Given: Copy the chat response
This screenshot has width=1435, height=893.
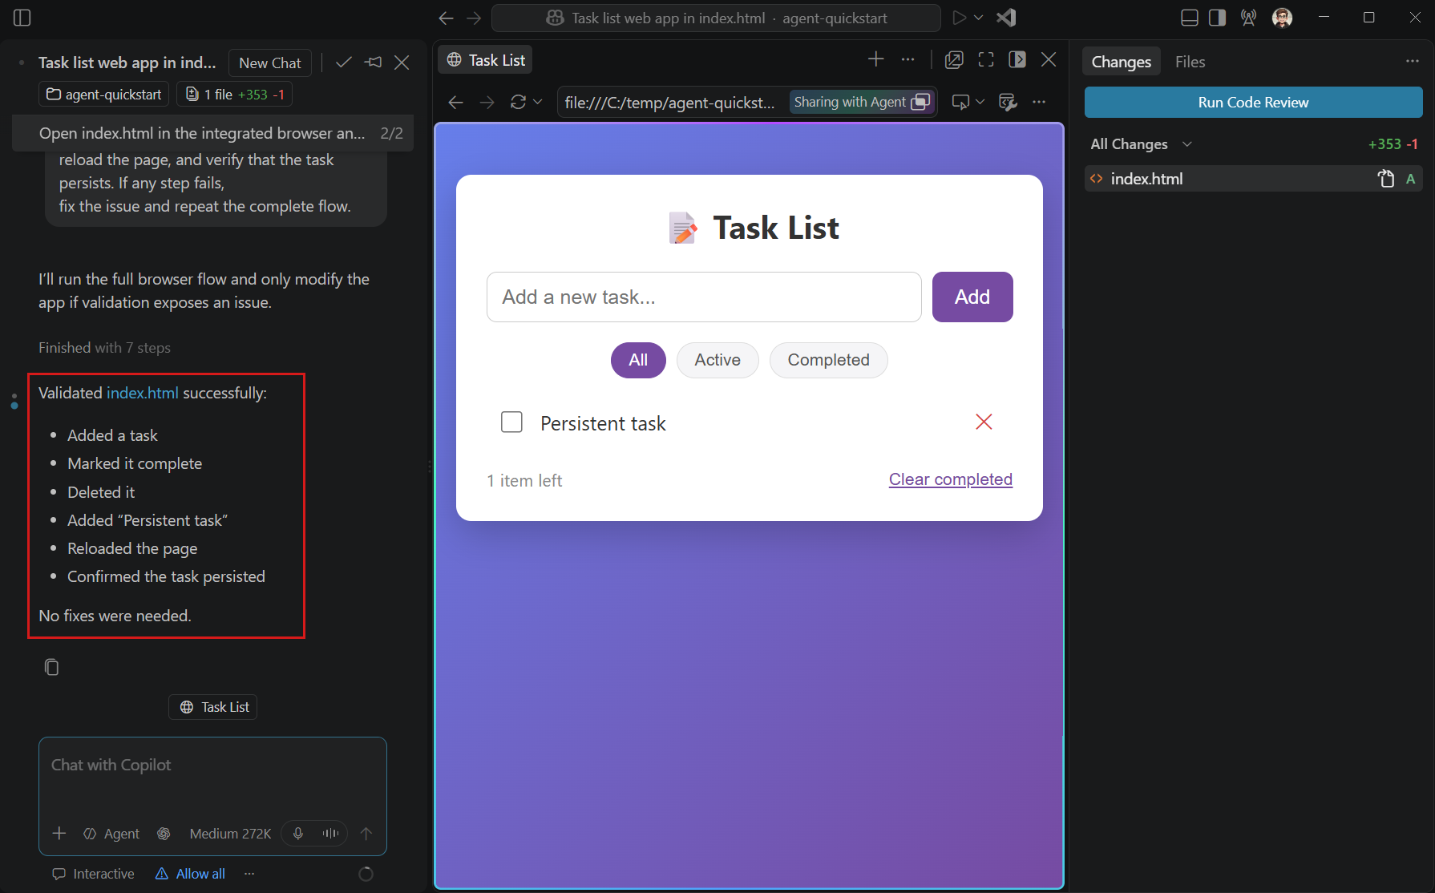Looking at the screenshot, I should tap(51, 667).
